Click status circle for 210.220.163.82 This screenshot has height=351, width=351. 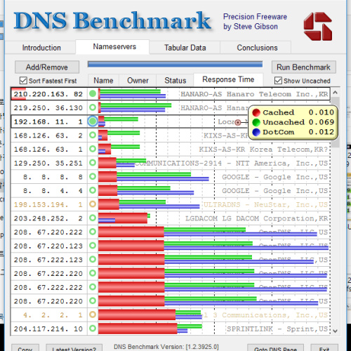pos(93,94)
